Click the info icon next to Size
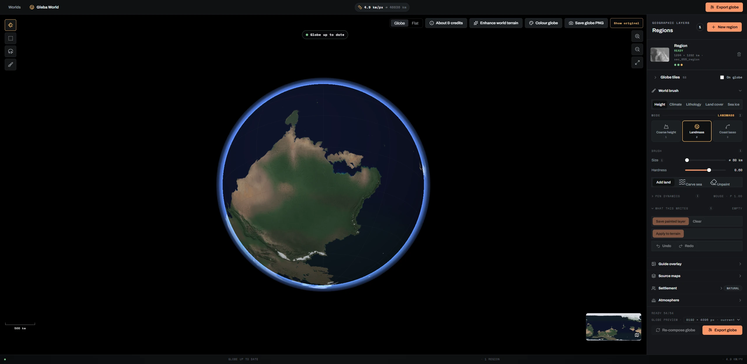747x364 pixels. (x=662, y=160)
